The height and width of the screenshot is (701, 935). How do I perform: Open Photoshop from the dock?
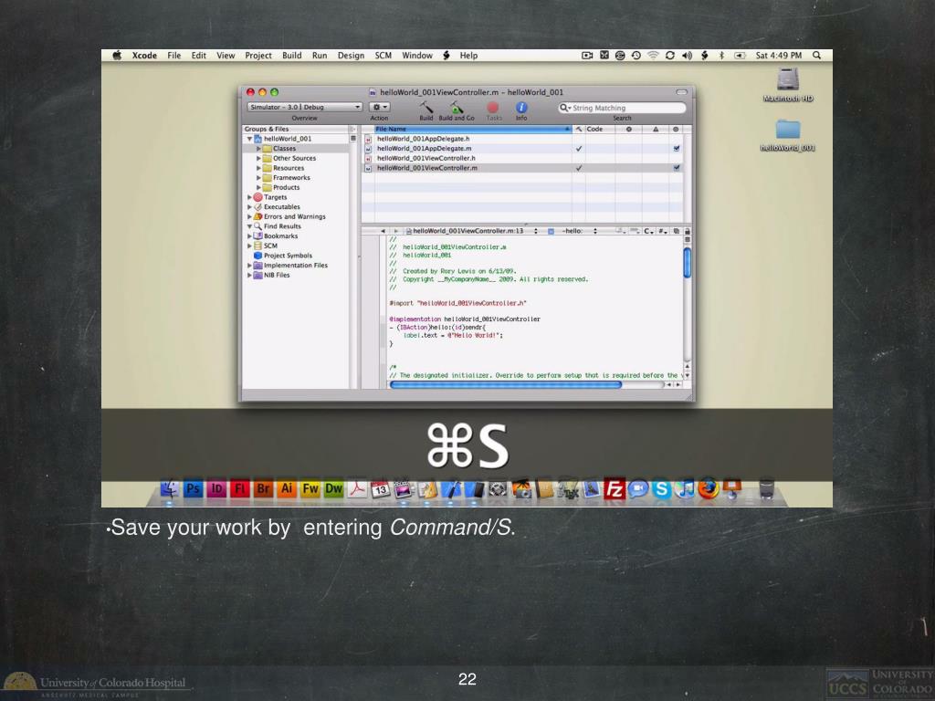tap(193, 489)
